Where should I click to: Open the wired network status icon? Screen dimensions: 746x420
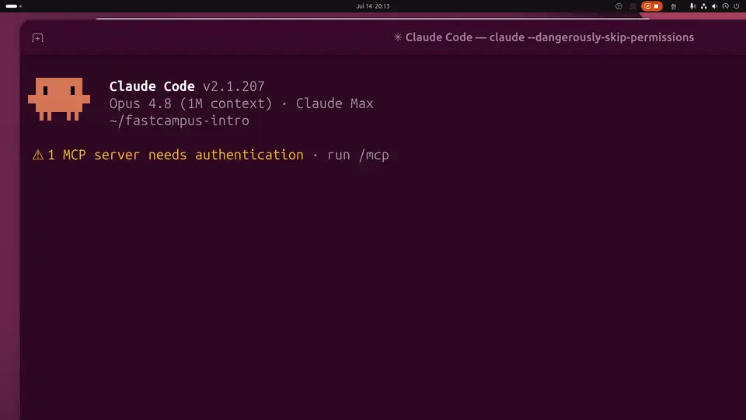(x=704, y=6)
